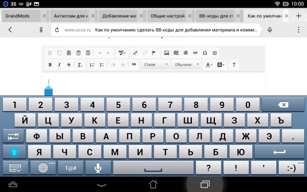The height and width of the screenshot is (192, 307).
Task: Click in the editor text area
Action: tap(153, 84)
